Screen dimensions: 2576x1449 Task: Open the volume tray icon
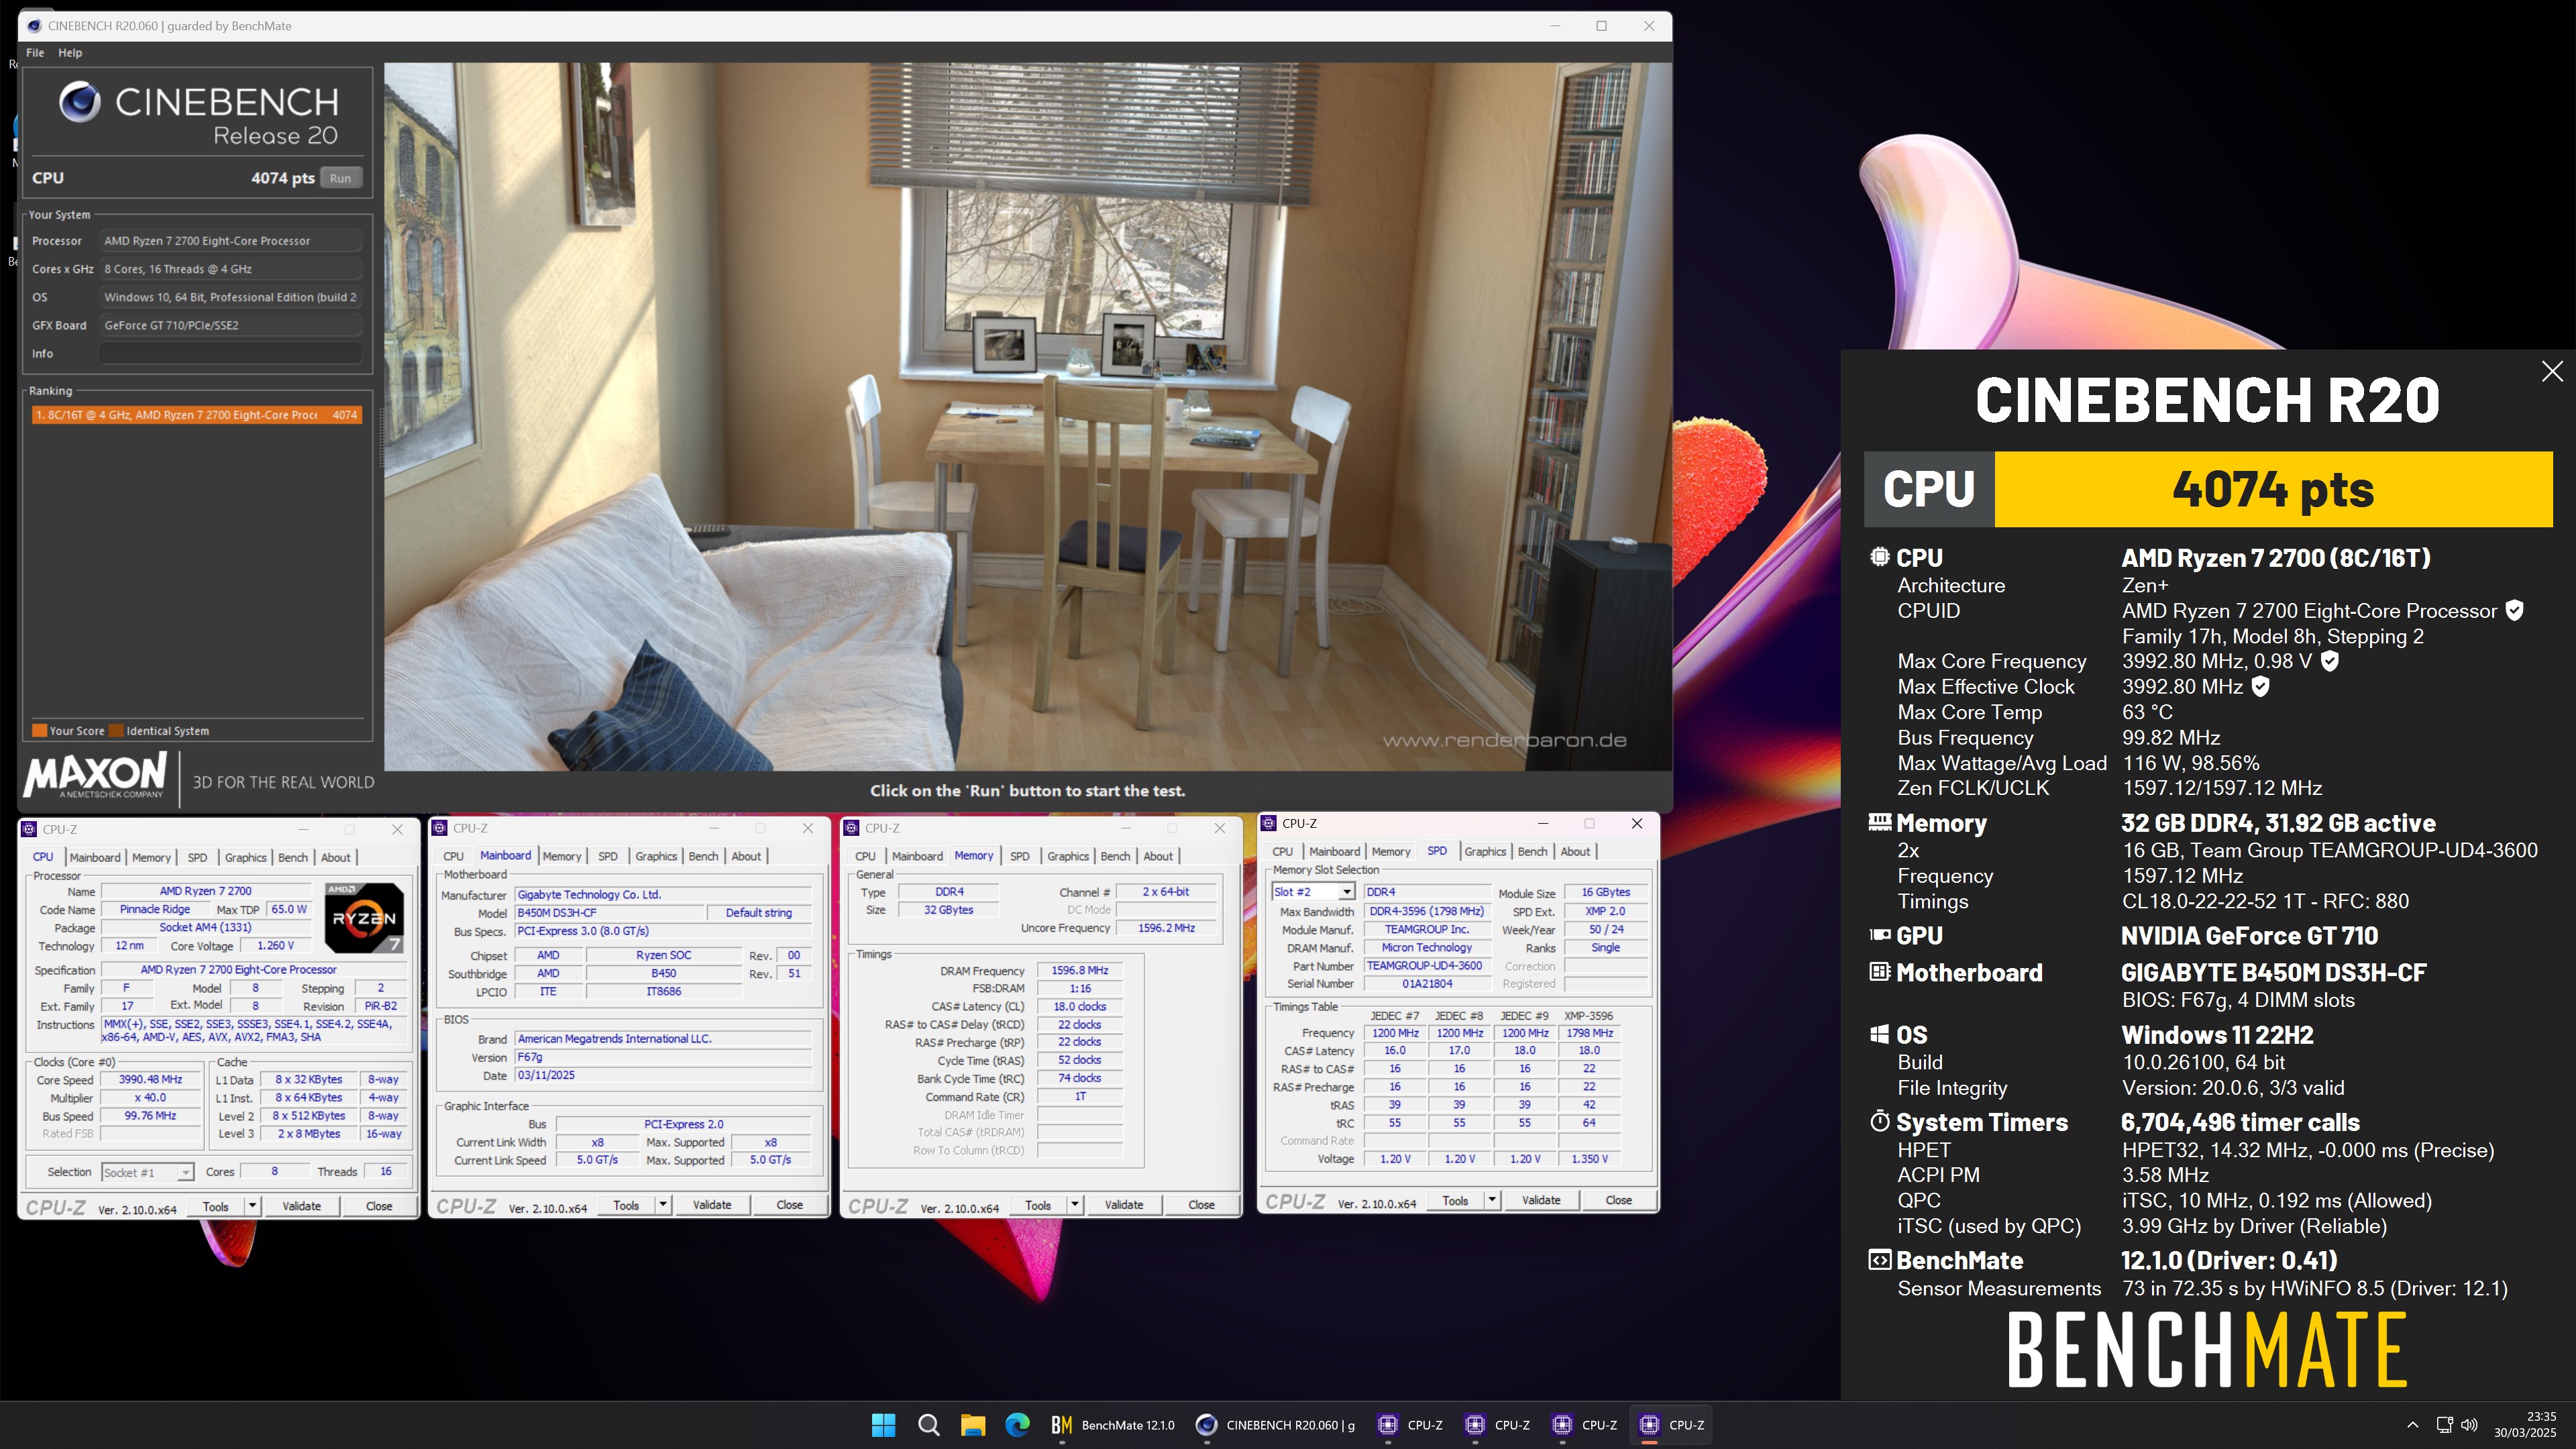2469,1425
